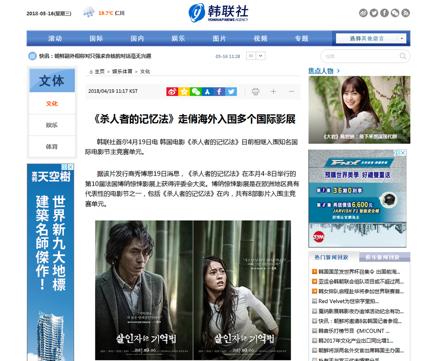Share article via Facebook share button
This screenshot has width=426, height=361.
219,91
